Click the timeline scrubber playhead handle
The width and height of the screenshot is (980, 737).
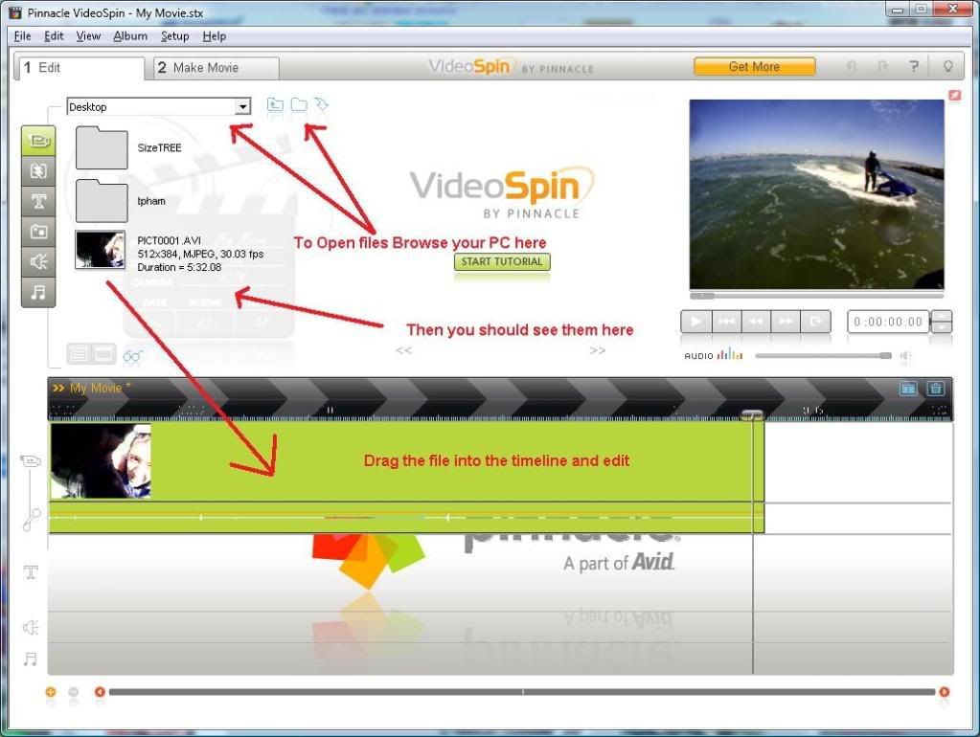752,414
